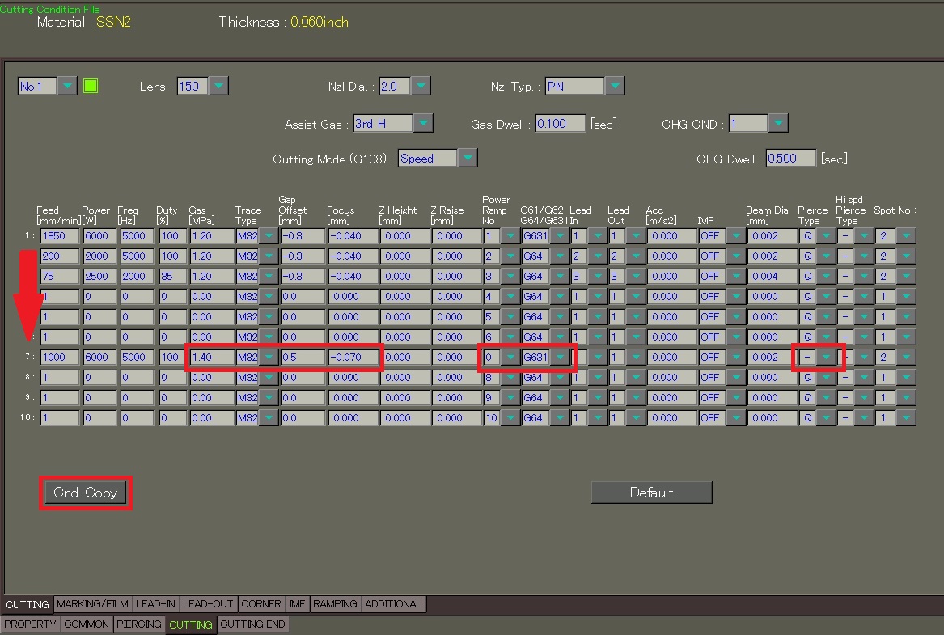The height and width of the screenshot is (635, 944).
Task: Open the No.1 condition number dropdown
Action: 66,86
